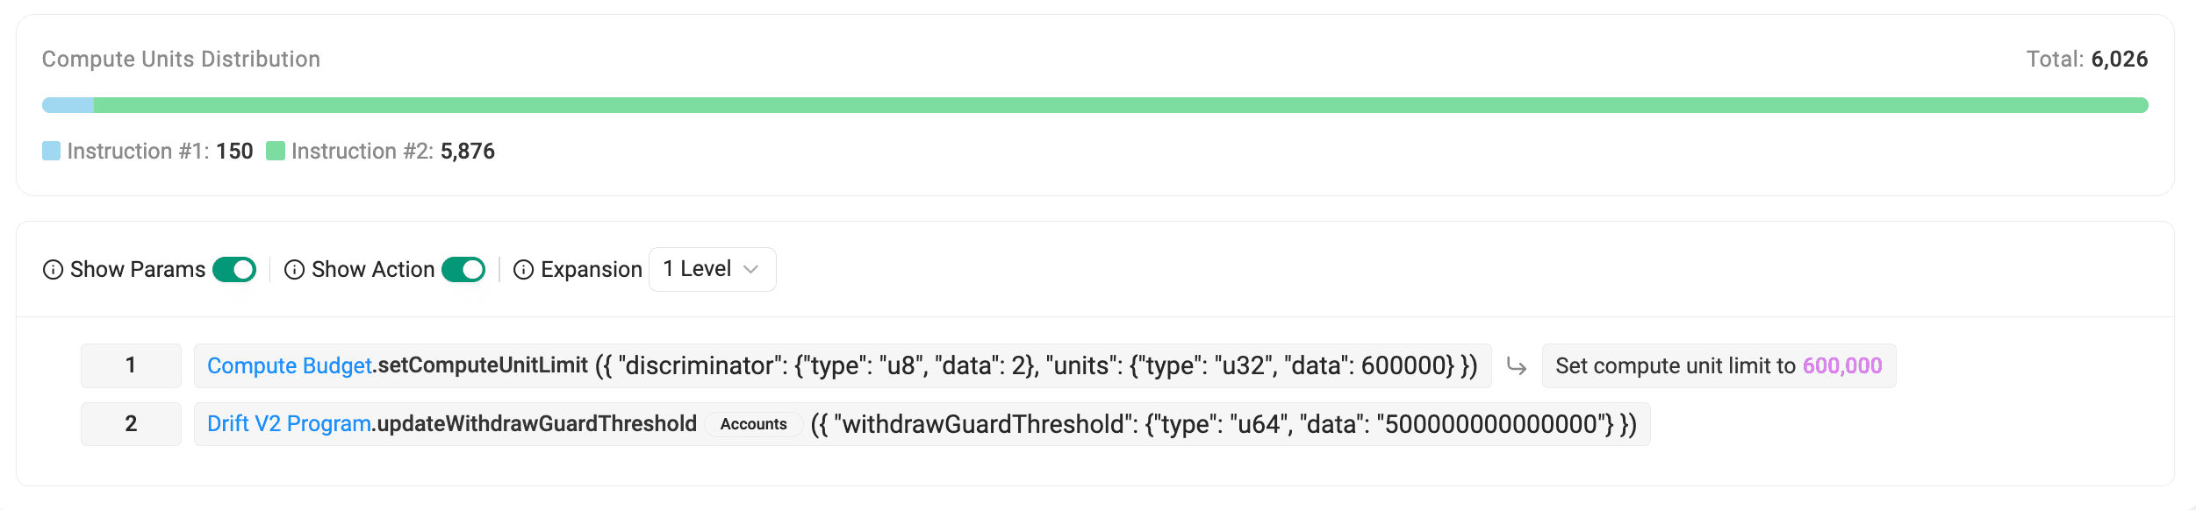Open the 1 Level expansion dropdown

click(712, 270)
